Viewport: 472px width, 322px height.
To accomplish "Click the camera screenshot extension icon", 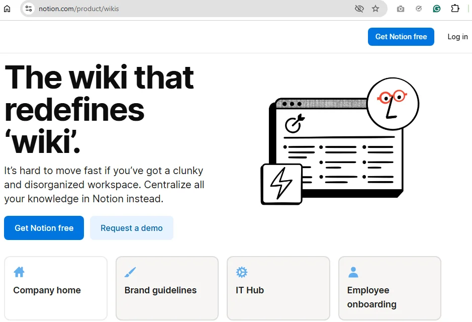I will click(400, 9).
